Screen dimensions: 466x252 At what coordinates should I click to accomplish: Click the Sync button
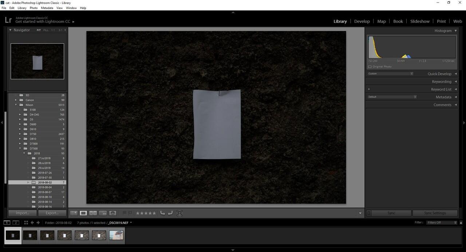pos(391,213)
